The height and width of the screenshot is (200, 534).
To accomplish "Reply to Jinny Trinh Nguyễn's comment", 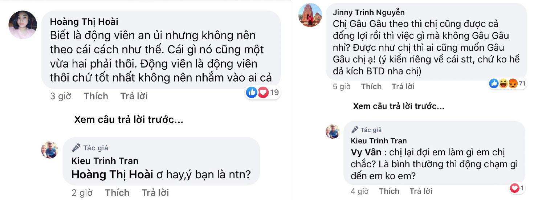I will click(x=403, y=87).
